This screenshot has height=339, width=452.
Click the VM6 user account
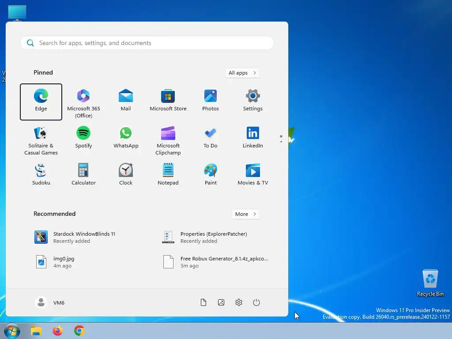coord(49,302)
